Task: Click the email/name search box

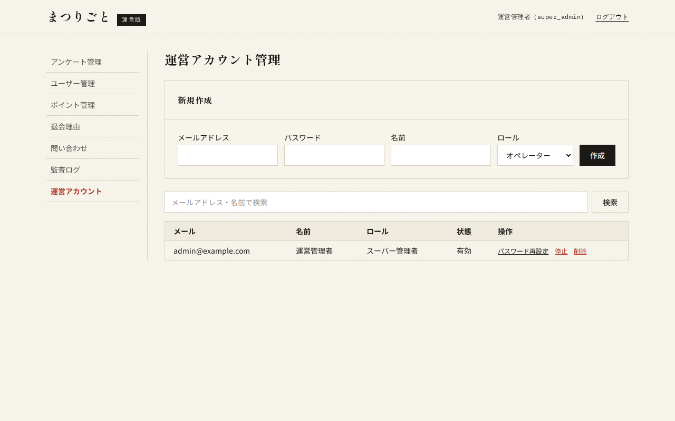Action: click(x=376, y=202)
